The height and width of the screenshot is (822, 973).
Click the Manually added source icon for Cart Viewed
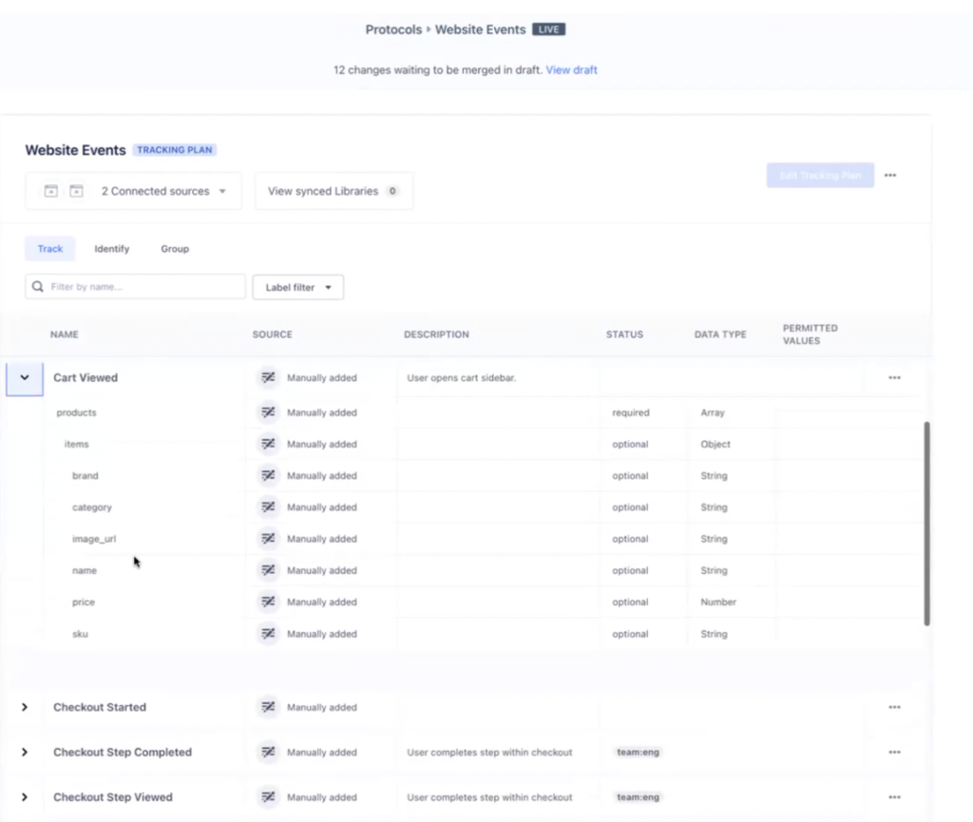[x=269, y=377]
